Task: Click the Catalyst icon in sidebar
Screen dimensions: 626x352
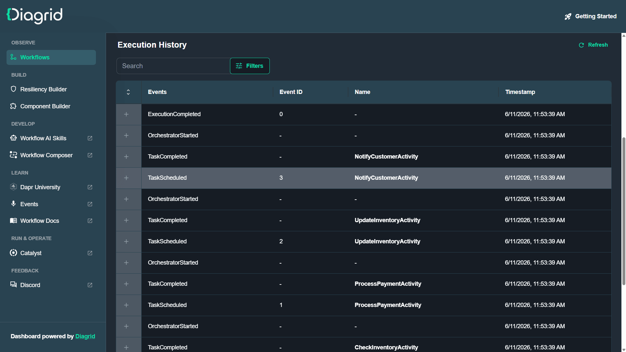Action: tap(13, 253)
